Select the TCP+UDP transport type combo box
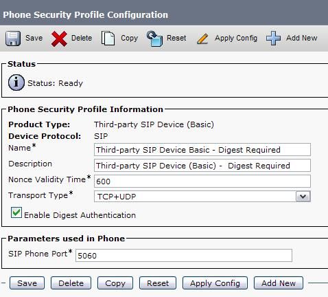This screenshot has width=328, height=297. 202,197
